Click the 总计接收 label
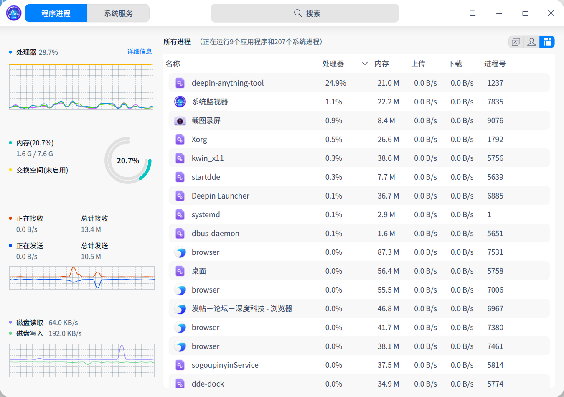This screenshot has width=564, height=397. tap(94, 219)
